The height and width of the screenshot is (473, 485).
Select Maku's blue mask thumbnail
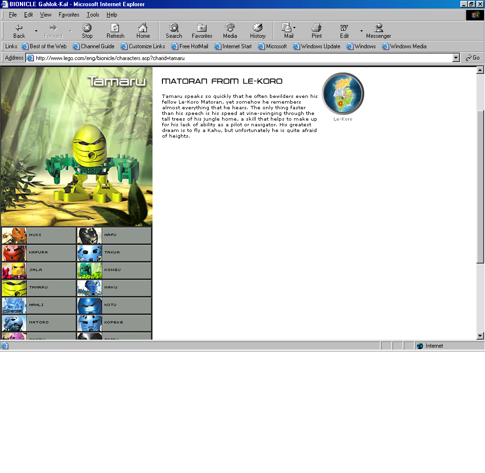tap(90, 288)
